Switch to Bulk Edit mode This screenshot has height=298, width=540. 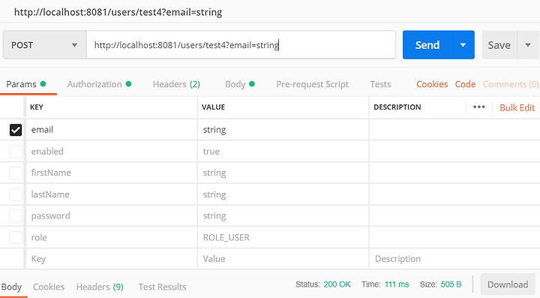pyautogui.click(x=517, y=108)
